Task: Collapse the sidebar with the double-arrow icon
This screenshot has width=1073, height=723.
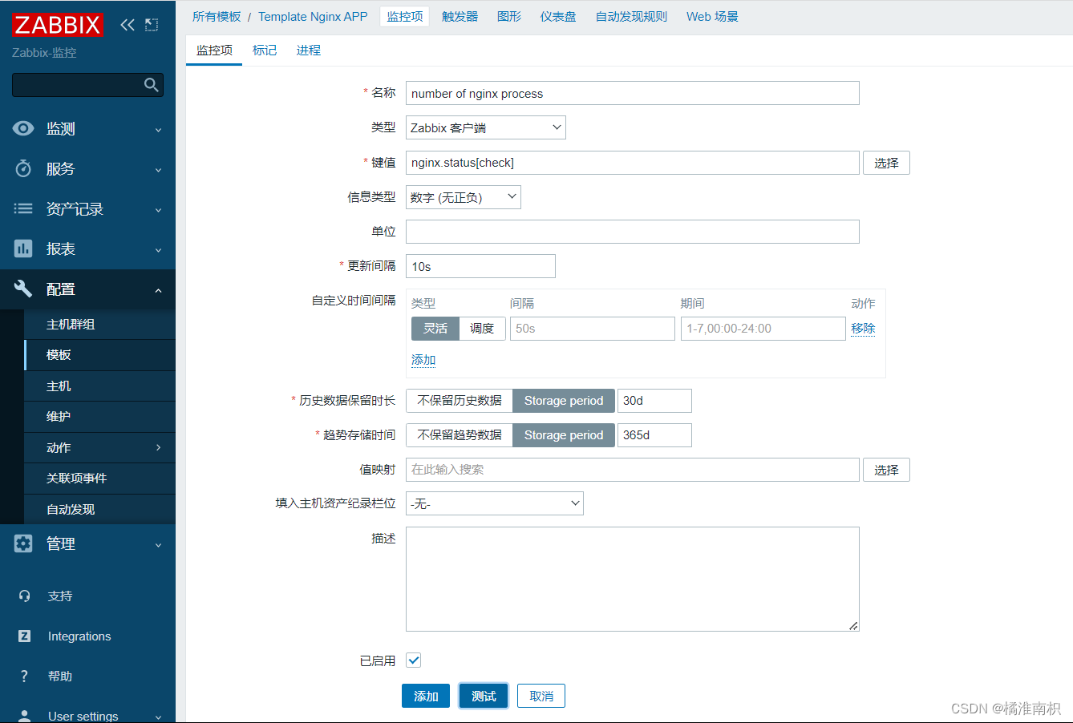Action: pos(128,25)
